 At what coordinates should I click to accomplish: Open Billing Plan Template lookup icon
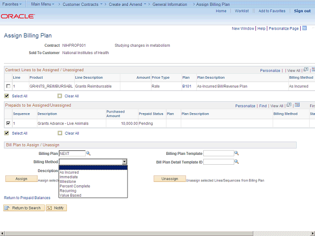pos(236,153)
